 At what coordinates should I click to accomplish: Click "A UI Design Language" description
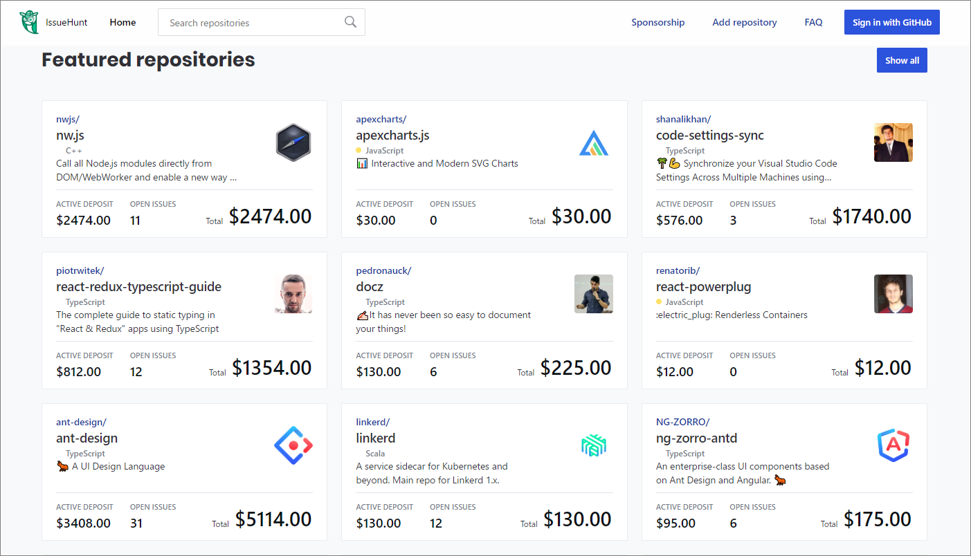click(118, 466)
